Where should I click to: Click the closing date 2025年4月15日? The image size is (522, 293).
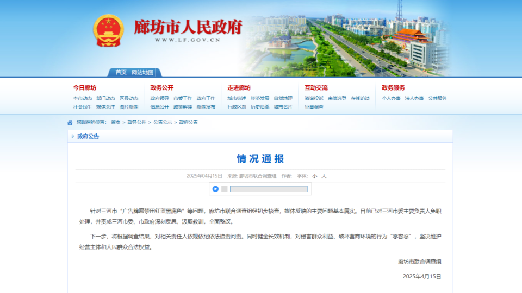(422, 276)
